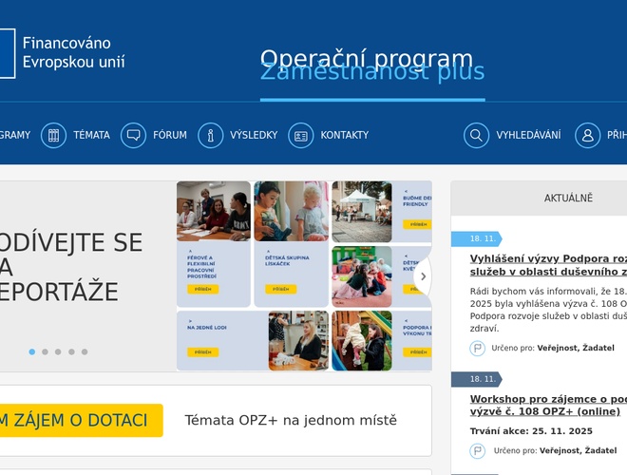Select the first carousel dot indicator
The height and width of the screenshot is (475, 627).
tap(31, 351)
